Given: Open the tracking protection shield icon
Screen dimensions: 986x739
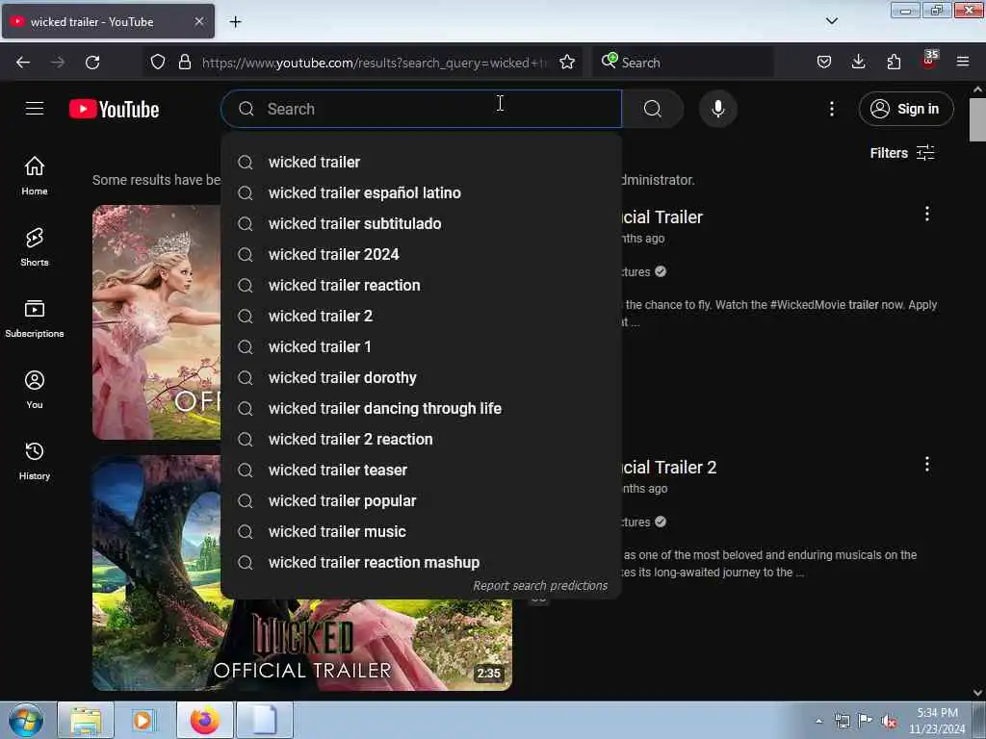Looking at the screenshot, I should 158,63.
